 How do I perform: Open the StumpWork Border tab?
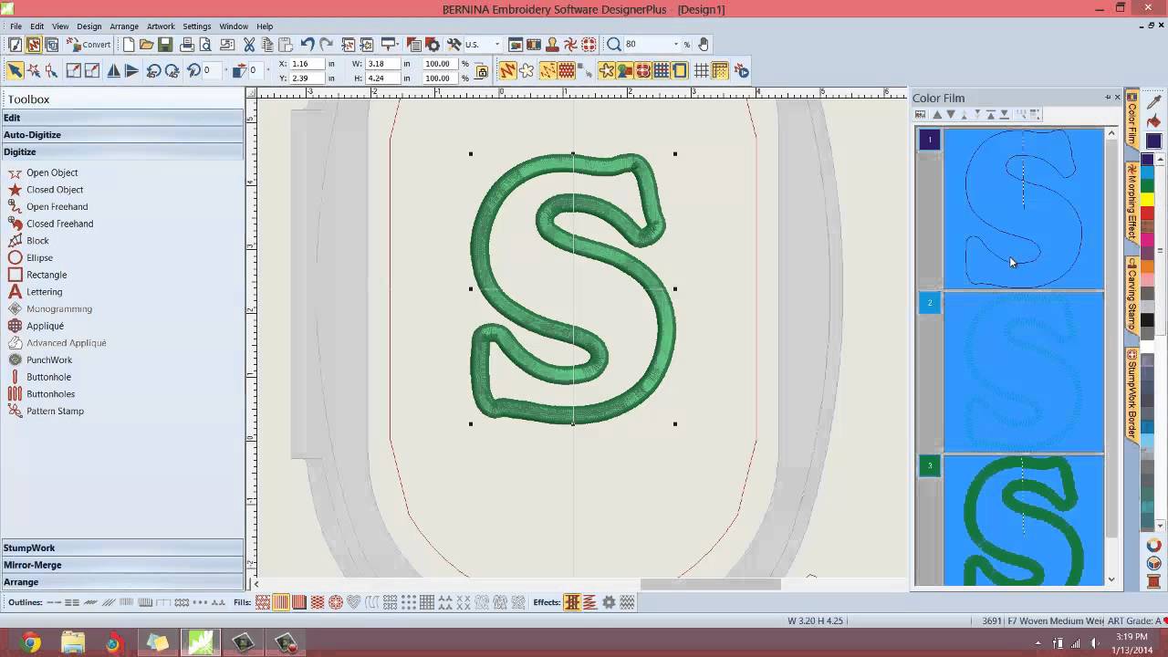[1131, 395]
